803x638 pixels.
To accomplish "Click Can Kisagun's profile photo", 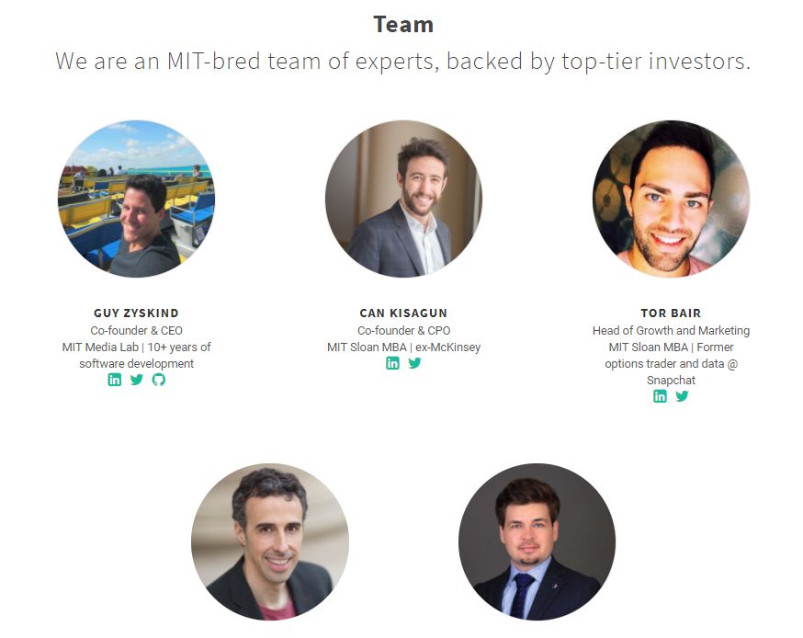I will coord(403,199).
